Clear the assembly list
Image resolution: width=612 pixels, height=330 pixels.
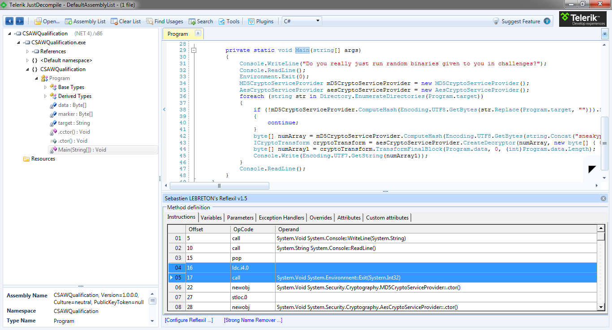tap(126, 21)
